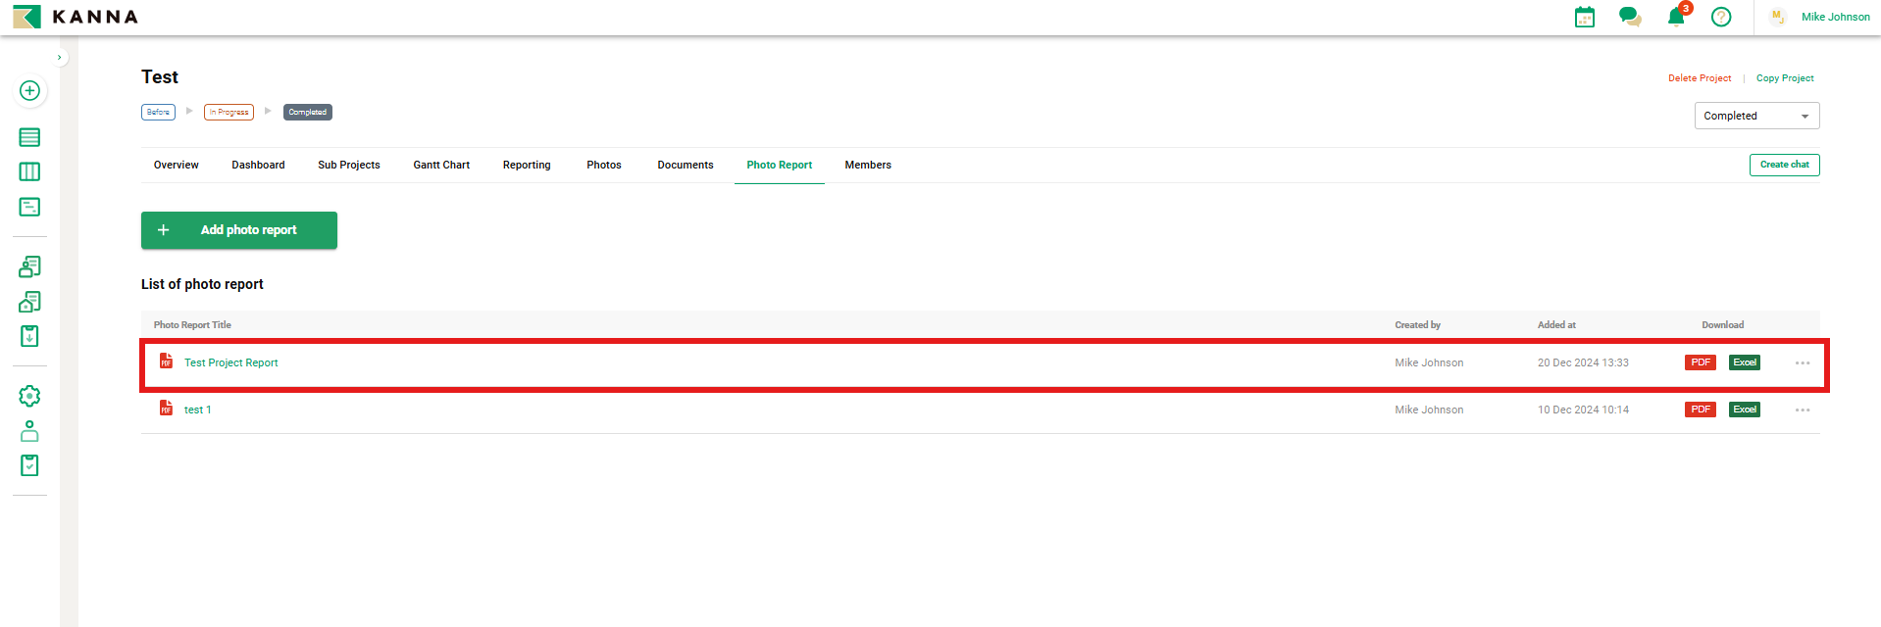The height and width of the screenshot is (627, 1881).
Task: Switch to the Documents tab
Action: pyautogui.click(x=686, y=165)
